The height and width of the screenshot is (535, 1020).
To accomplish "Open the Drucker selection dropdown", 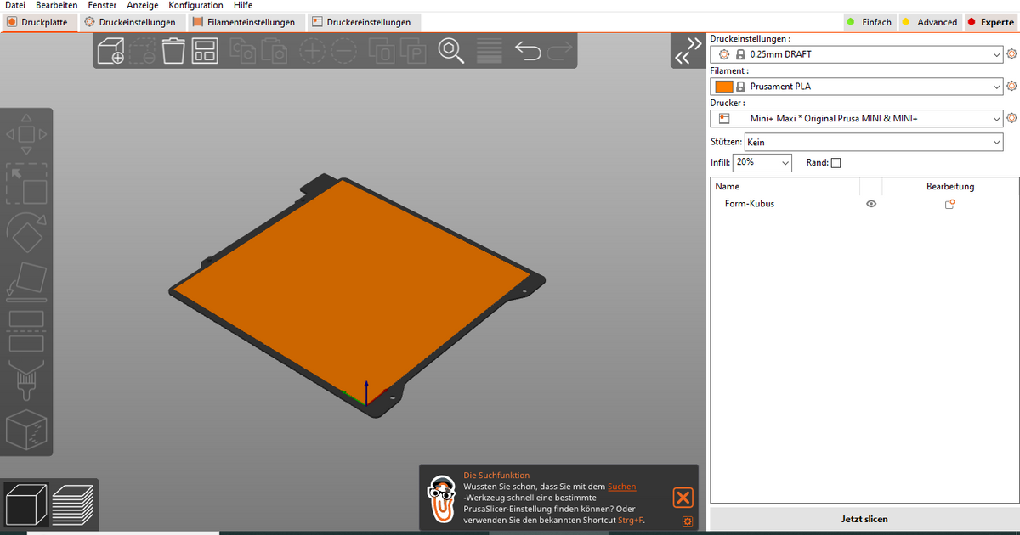I will (x=857, y=118).
